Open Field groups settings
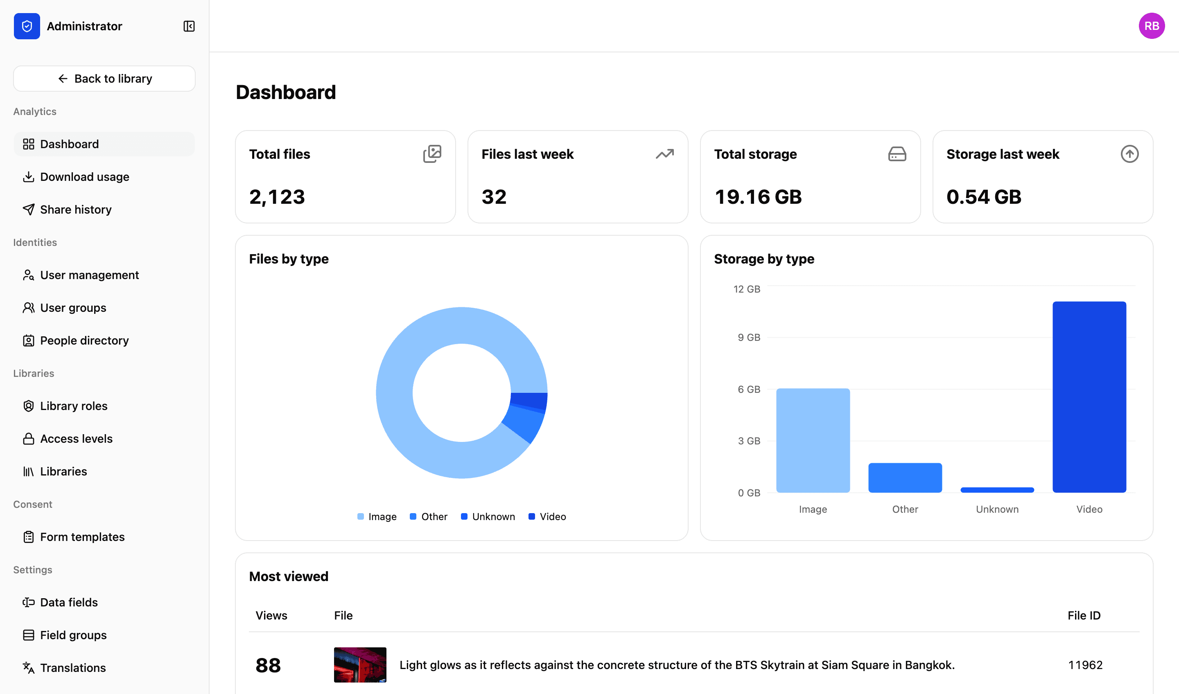 click(x=104, y=635)
